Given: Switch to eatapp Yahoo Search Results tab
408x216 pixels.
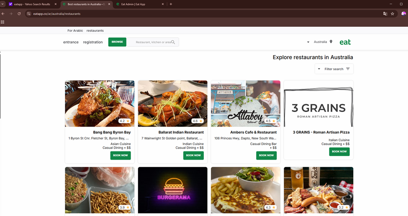Looking at the screenshot, I should click(32, 4).
